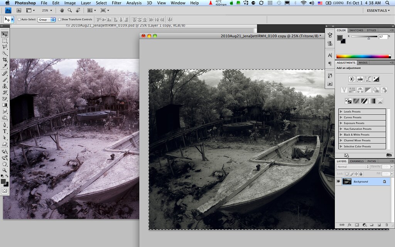Open the Filter menu

(116, 3)
